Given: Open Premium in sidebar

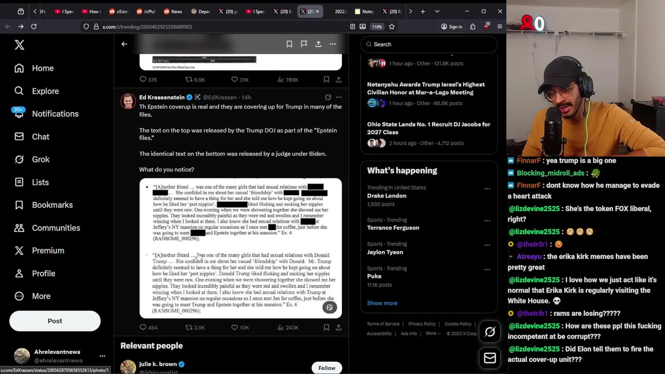Looking at the screenshot, I should [39, 250].
